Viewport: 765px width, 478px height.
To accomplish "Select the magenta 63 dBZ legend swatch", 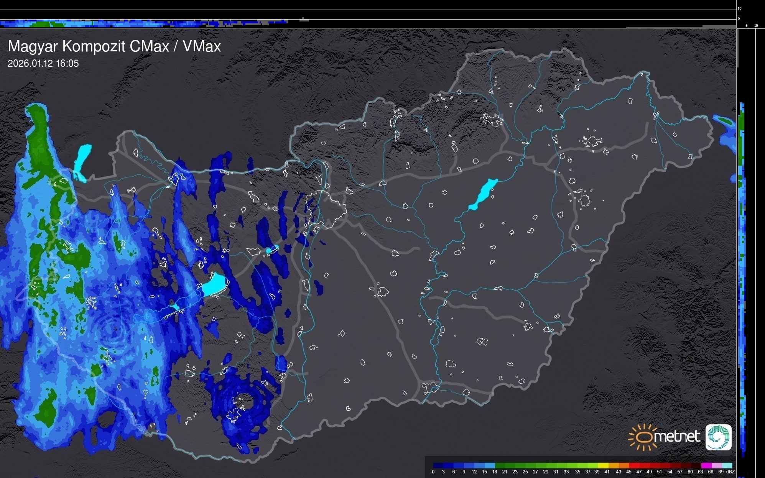I will [x=706, y=465].
